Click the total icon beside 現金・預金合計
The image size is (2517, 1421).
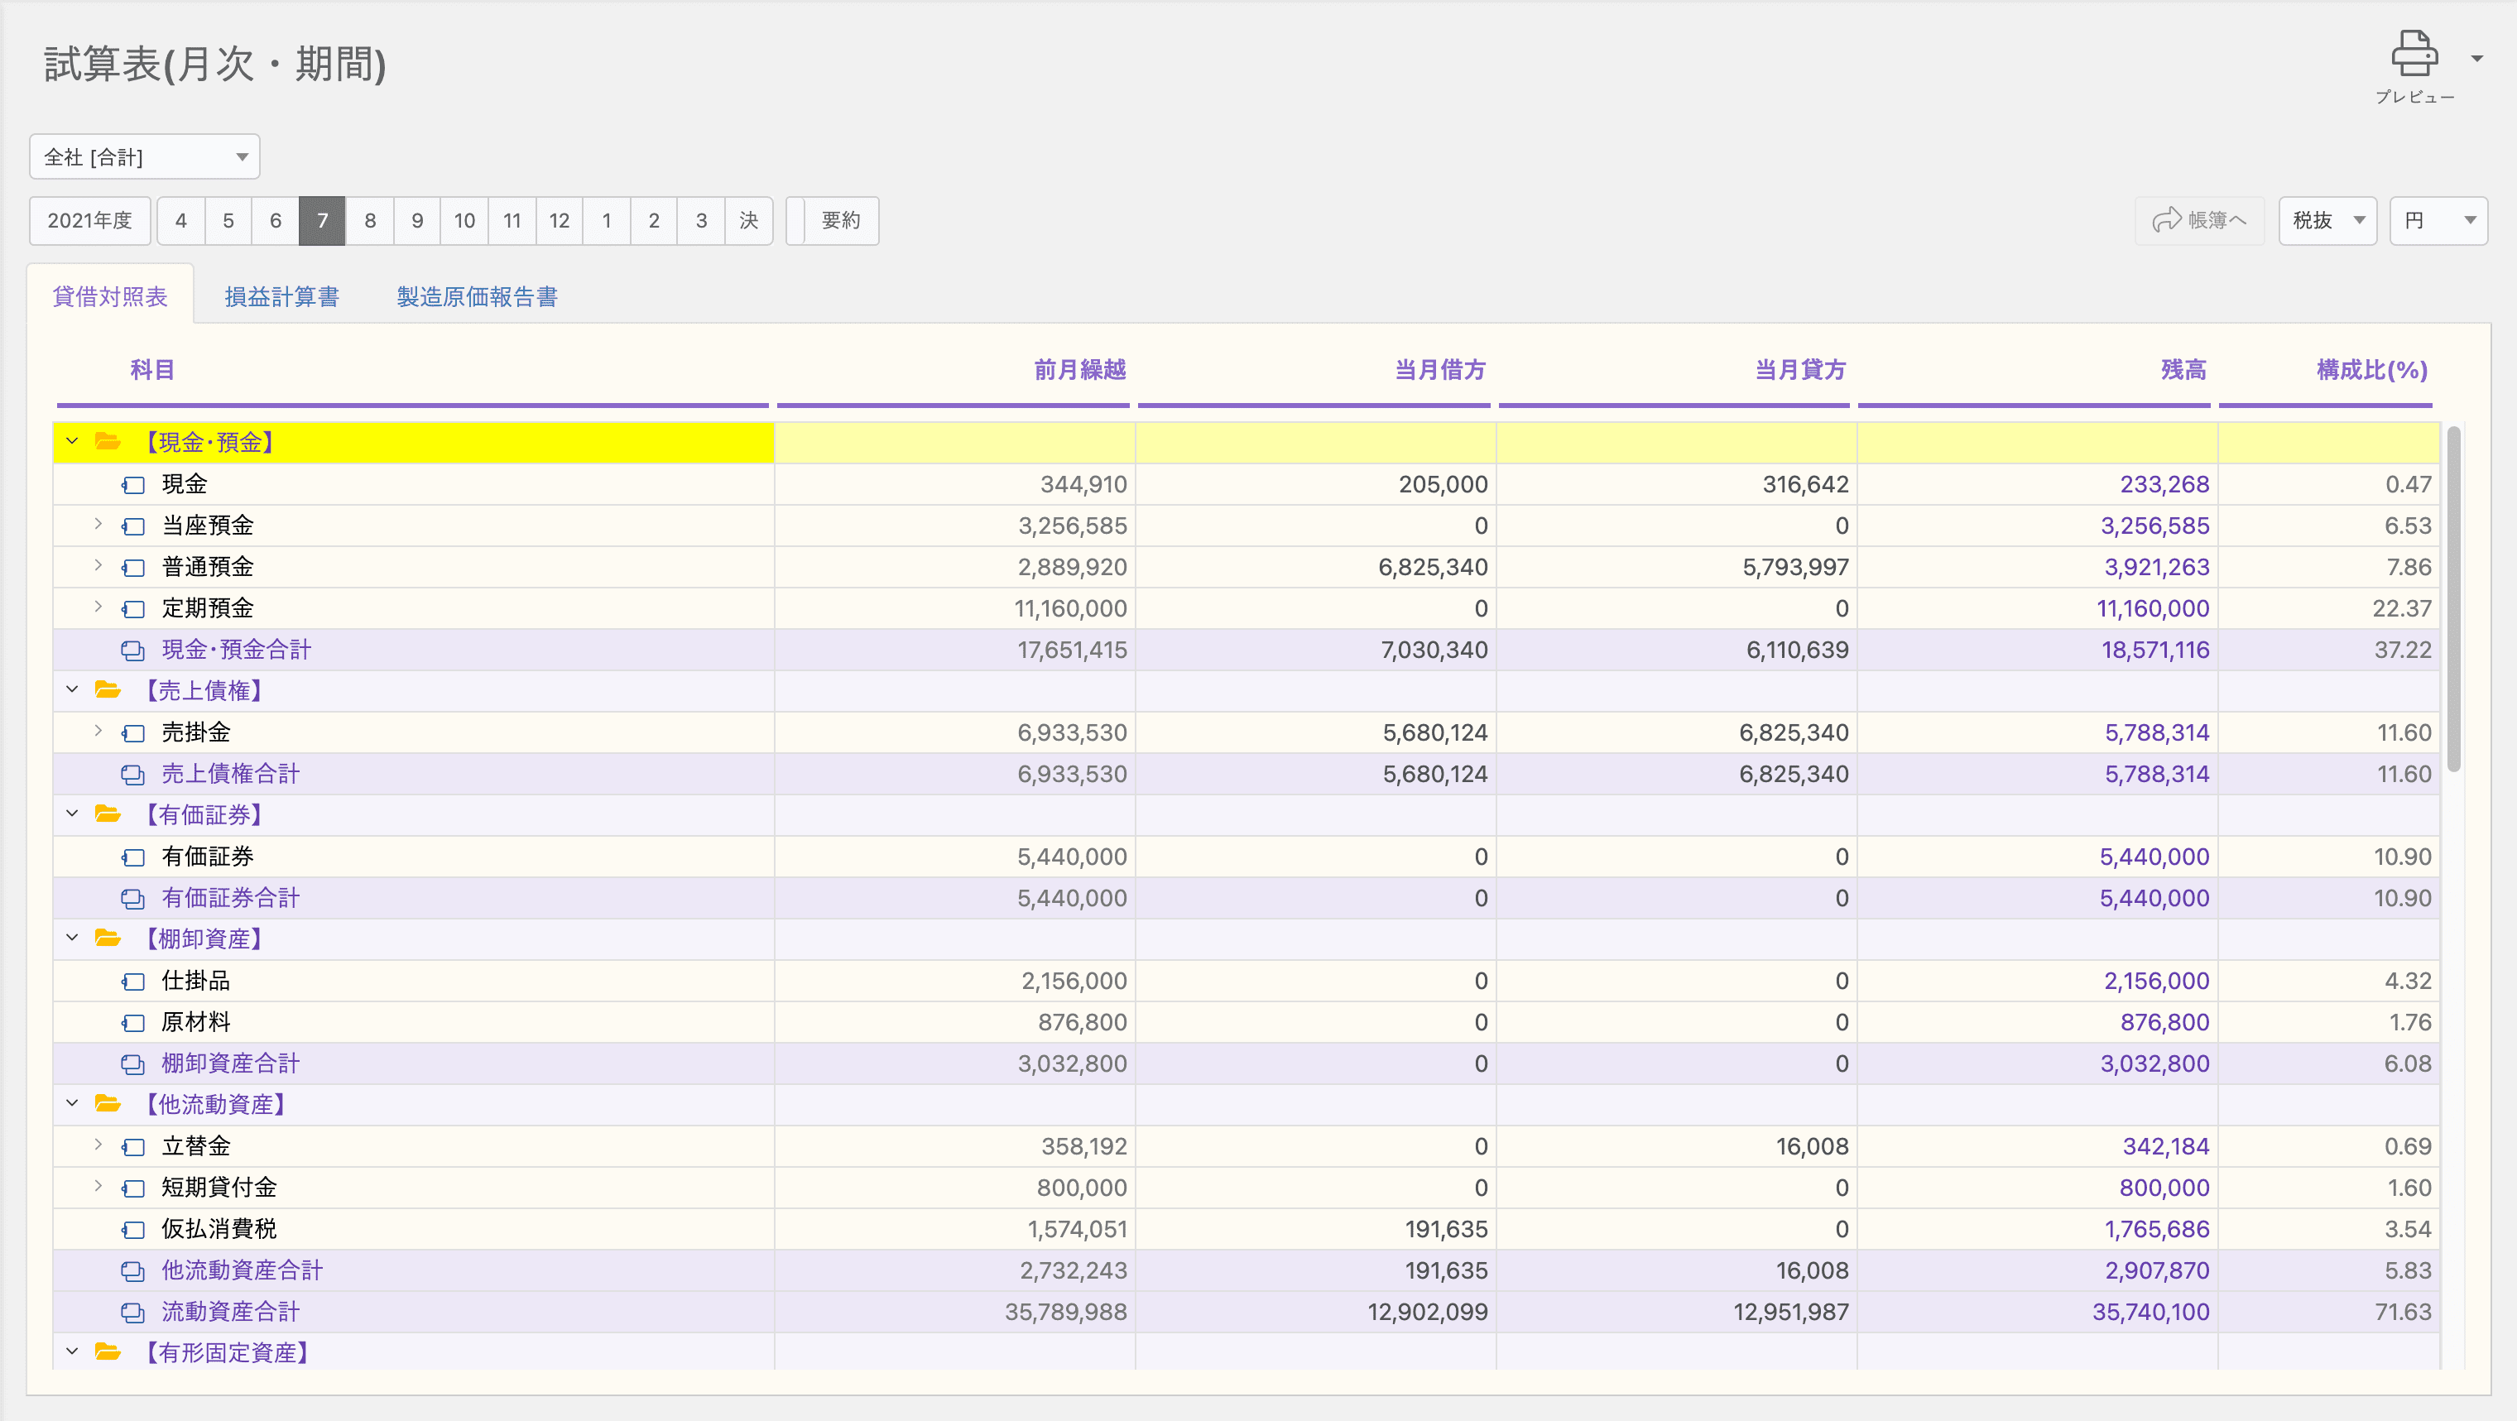point(133,650)
